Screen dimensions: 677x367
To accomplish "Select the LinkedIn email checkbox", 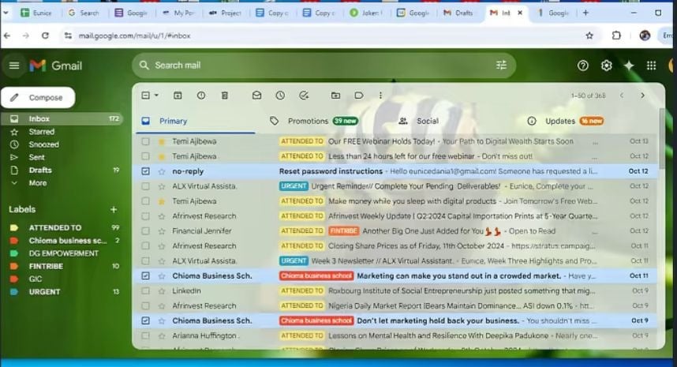I will [145, 291].
